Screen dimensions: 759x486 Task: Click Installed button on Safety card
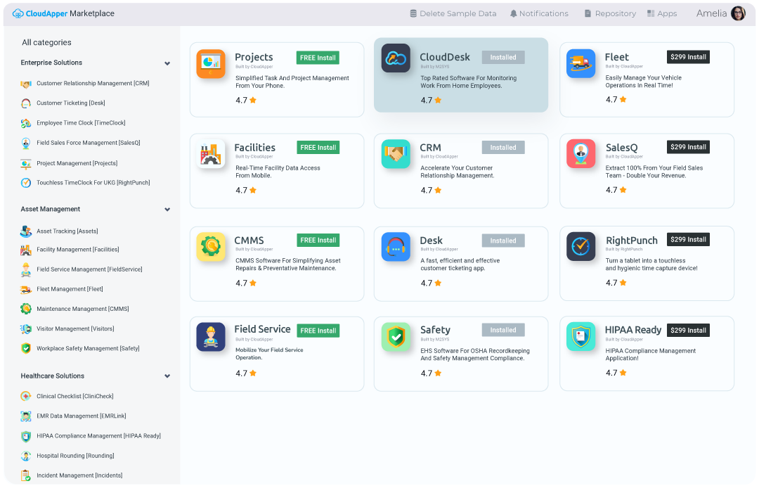click(x=503, y=330)
